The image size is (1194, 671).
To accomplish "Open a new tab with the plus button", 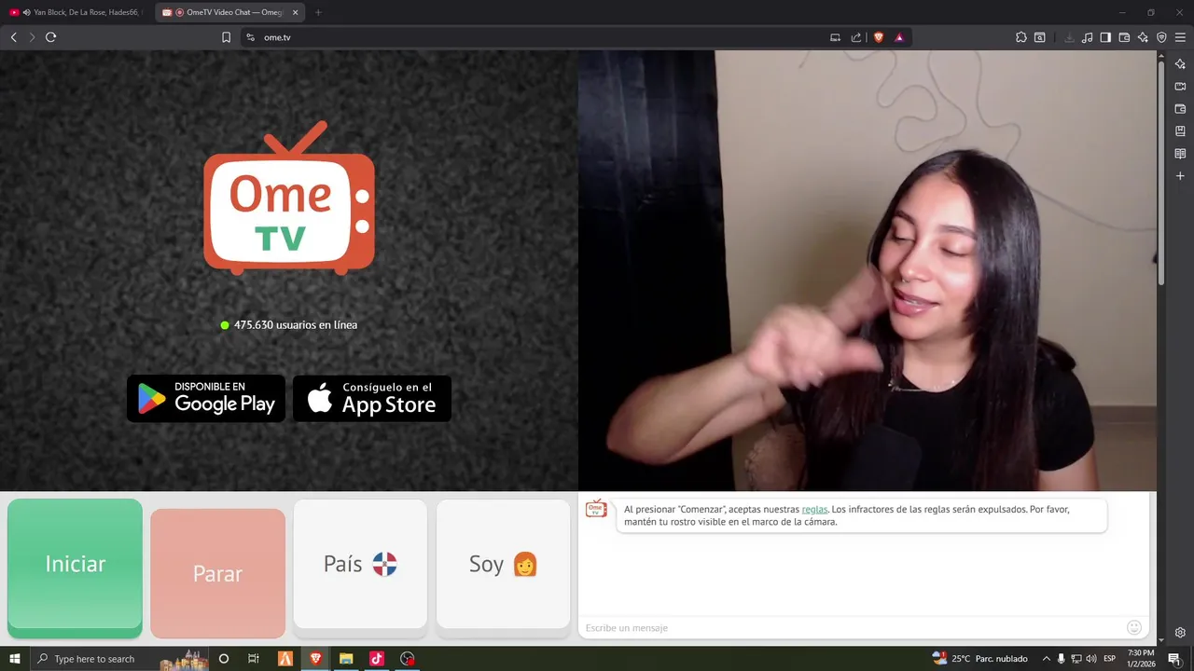I will click(318, 12).
